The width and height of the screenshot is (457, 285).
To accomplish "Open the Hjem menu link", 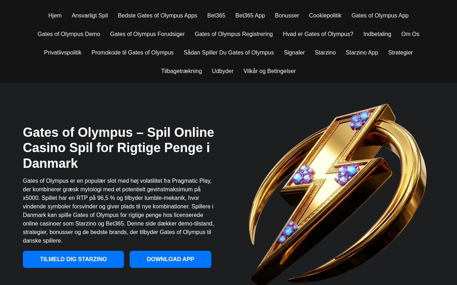I will tap(55, 16).
